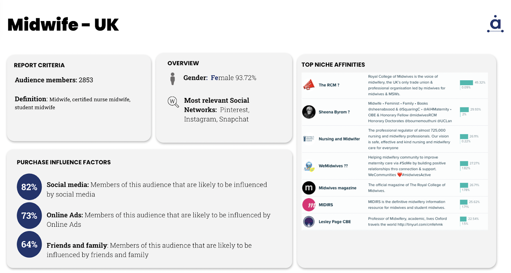This screenshot has width=511, height=273.
Task: Click the person gender icon
Action: (x=172, y=78)
